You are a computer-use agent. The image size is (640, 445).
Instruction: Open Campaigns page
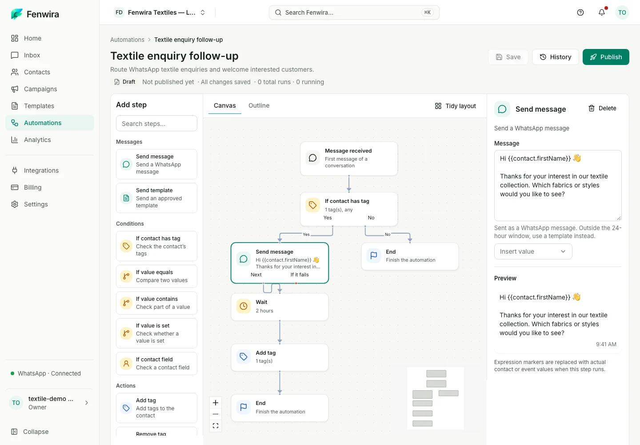pyautogui.click(x=50, y=89)
